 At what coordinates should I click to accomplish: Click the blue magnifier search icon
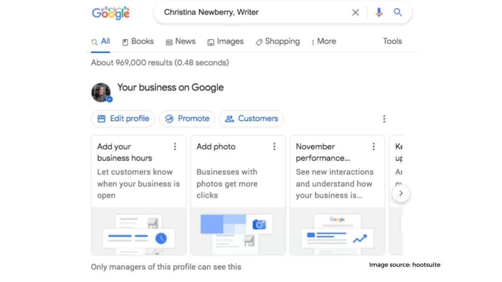pyautogui.click(x=398, y=12)
